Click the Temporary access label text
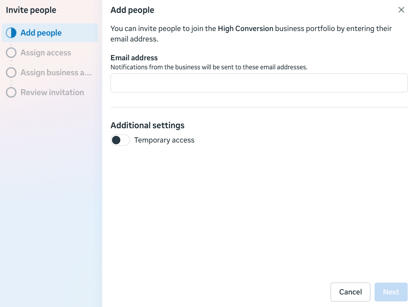This screenshot has width=415, height=307. (x=164, y=140)
